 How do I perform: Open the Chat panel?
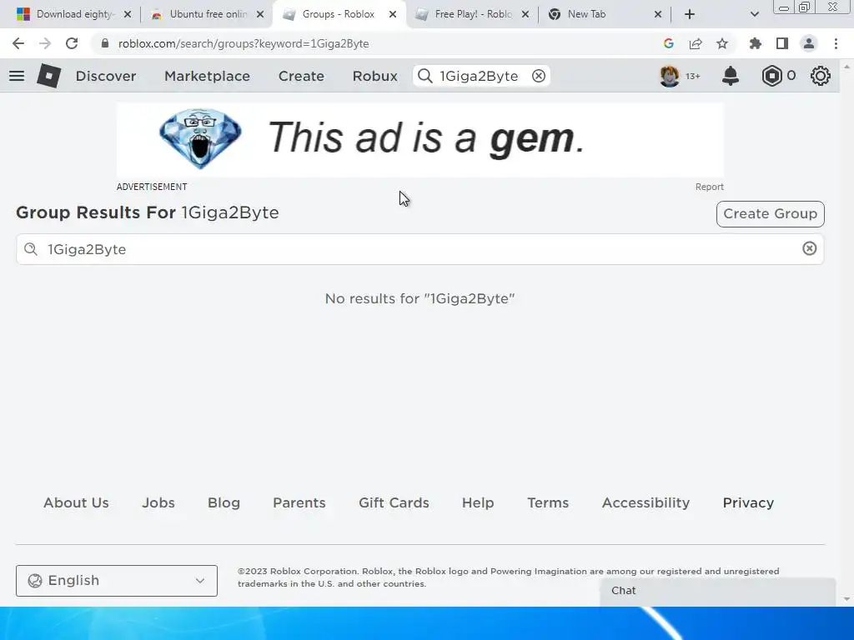coord(718,591)
